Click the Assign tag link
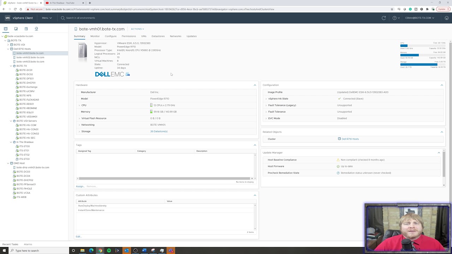 point(80,186)
